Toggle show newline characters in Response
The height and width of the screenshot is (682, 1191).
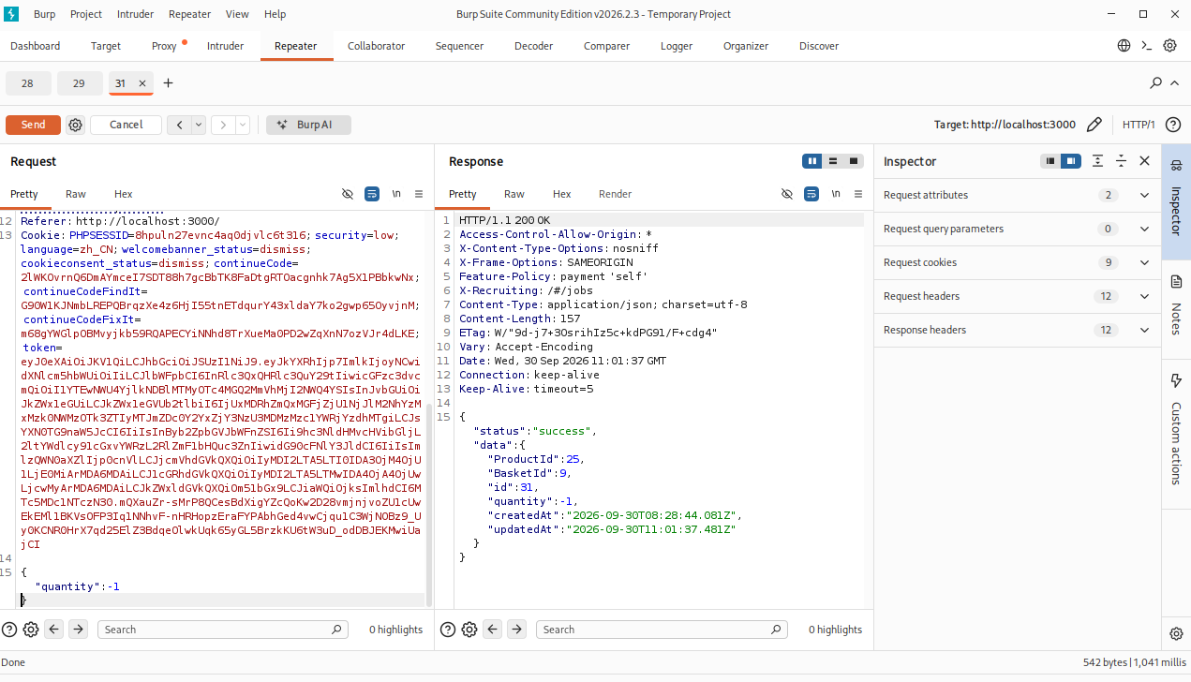tap(836, 194)
